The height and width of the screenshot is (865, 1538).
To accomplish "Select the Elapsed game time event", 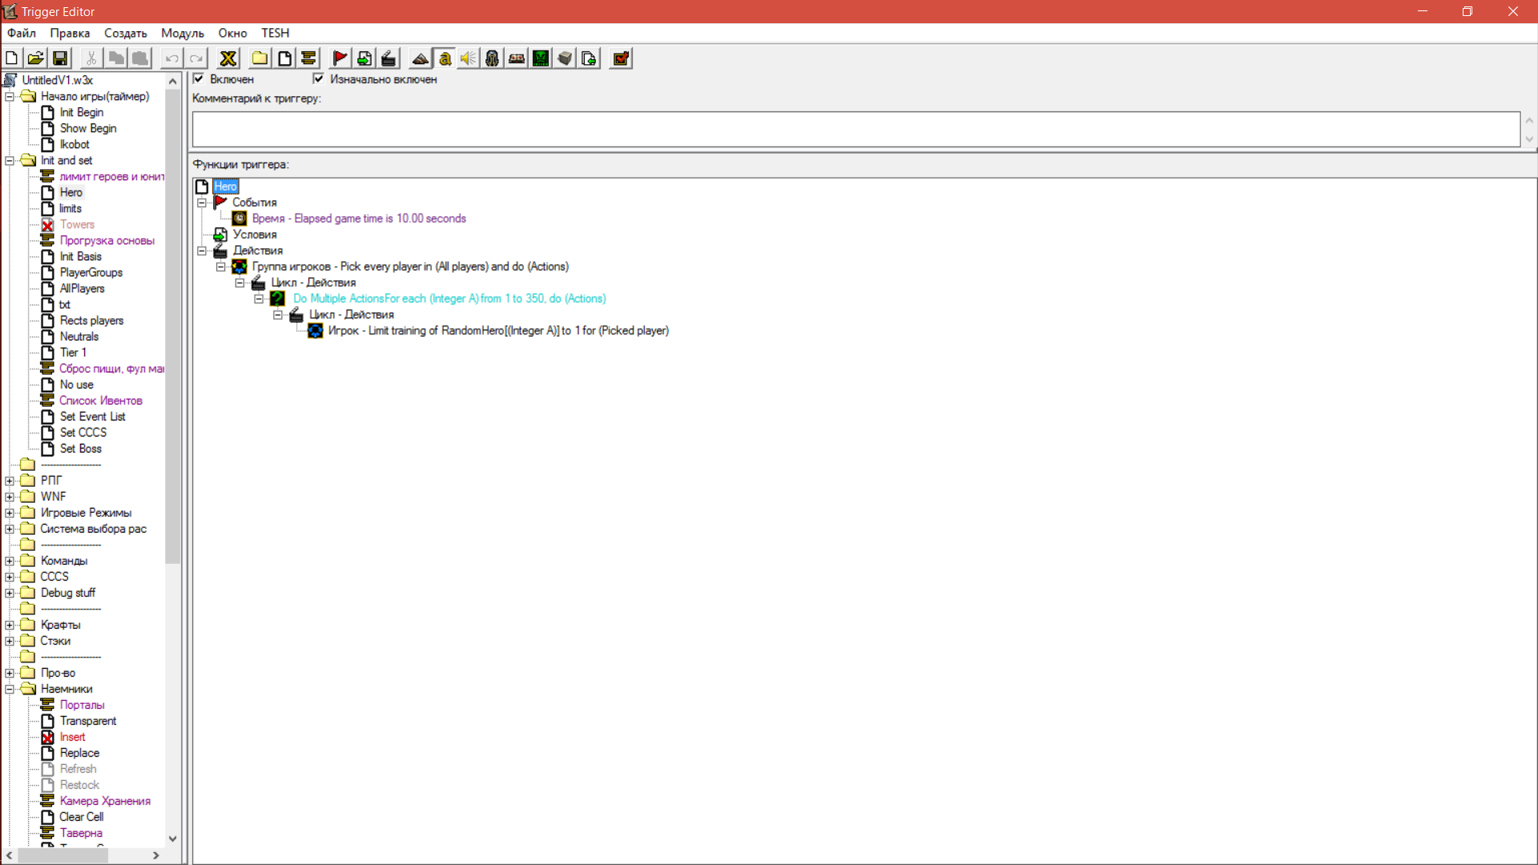I will pos(359,219).
